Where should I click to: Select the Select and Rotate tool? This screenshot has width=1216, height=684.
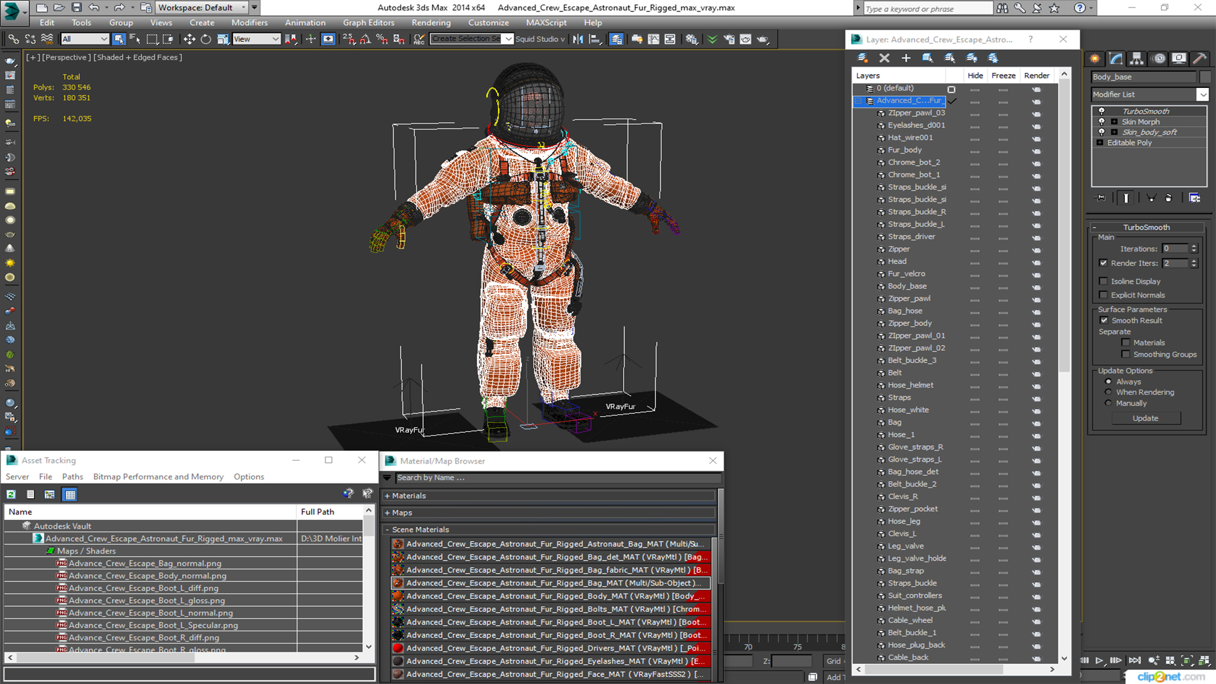click(x=205, y=39)
